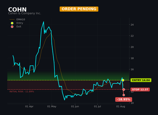Click the ORDER PENDING status badge
Viewport: 158px width, 115px height.
(79, 9)
